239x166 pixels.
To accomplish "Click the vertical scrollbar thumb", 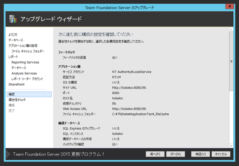I will [231, 61].
